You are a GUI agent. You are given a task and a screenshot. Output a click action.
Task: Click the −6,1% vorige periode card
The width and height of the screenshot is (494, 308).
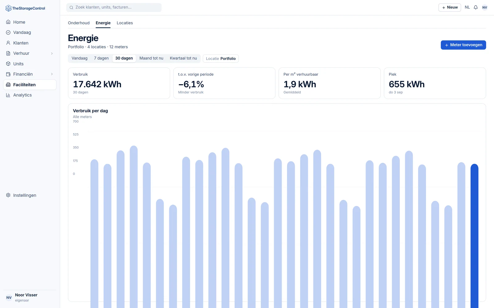pos(224,83)
